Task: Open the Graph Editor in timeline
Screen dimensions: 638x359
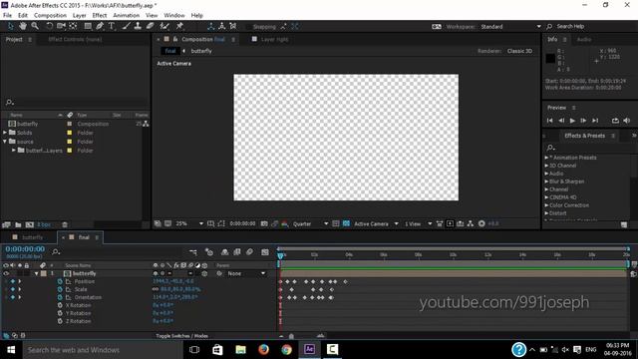Action: [x=265, y=252]
